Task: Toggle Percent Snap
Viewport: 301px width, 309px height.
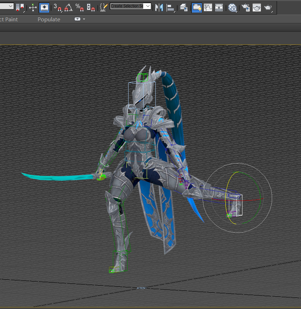Action: [x=79, y=7]
